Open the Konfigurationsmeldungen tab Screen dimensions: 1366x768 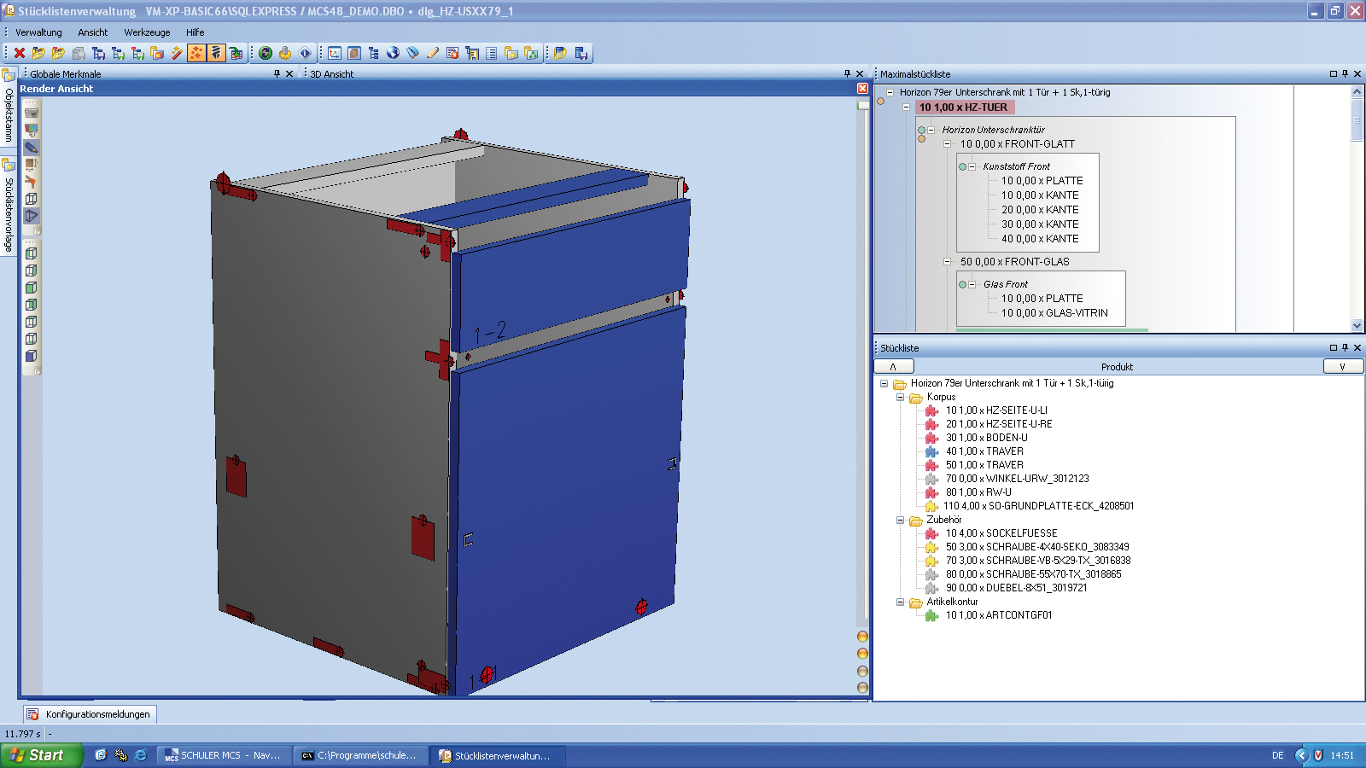coord(90,714)
